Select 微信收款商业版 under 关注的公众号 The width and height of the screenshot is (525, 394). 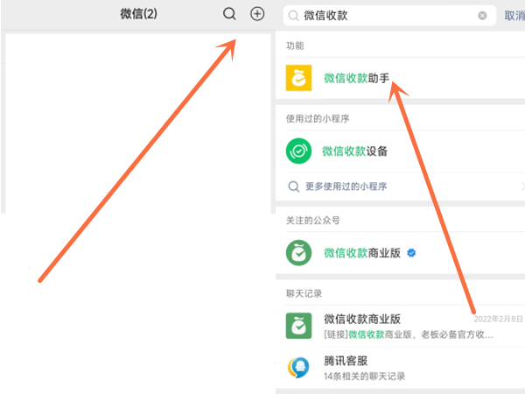coord(400,253)
